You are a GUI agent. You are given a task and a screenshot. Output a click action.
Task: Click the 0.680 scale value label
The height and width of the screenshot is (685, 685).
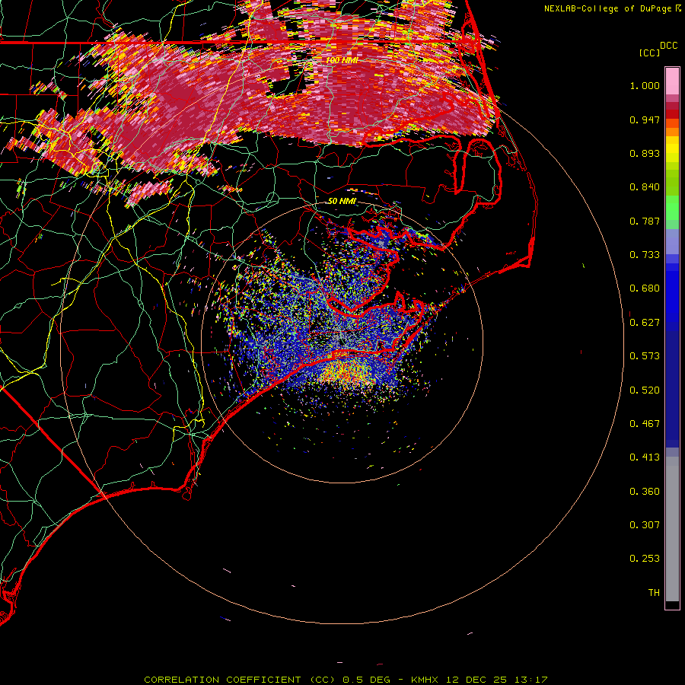pos(645,288)
